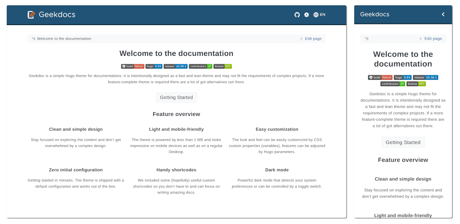
Task: Click the Geekdocs title in mobile header
Action: (374, 14)
